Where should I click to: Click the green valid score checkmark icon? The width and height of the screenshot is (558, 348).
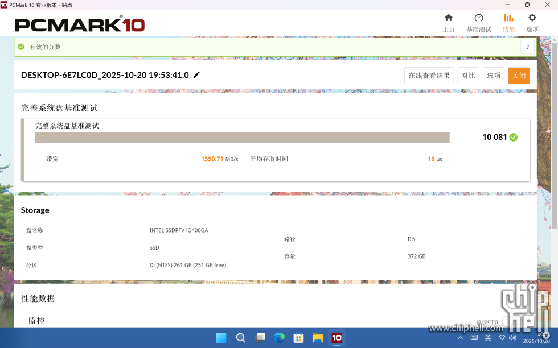click(x=21, y=47)
